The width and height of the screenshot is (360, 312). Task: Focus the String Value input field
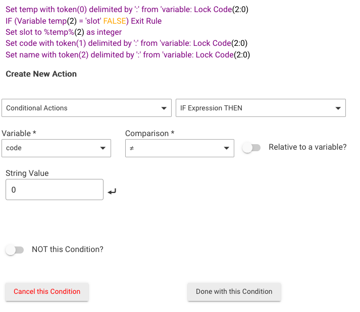pyautogui.click(x=55, y=190)
